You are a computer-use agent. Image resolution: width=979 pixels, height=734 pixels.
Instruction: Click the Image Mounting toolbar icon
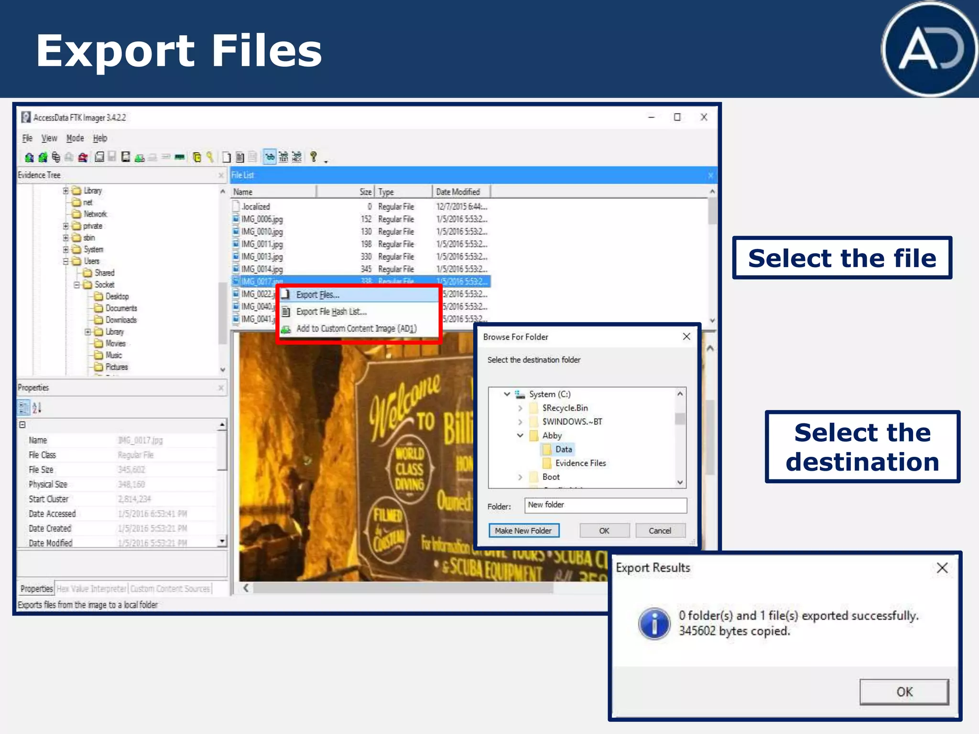[x=56, y=157]
